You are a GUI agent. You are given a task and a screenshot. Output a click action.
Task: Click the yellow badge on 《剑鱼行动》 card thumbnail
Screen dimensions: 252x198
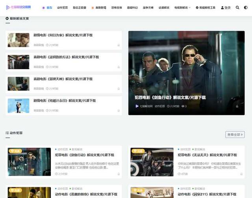pyautogui.click(x=16, y=151)
